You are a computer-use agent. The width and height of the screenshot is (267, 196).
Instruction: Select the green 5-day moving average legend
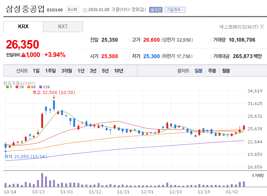coord(9,87)
